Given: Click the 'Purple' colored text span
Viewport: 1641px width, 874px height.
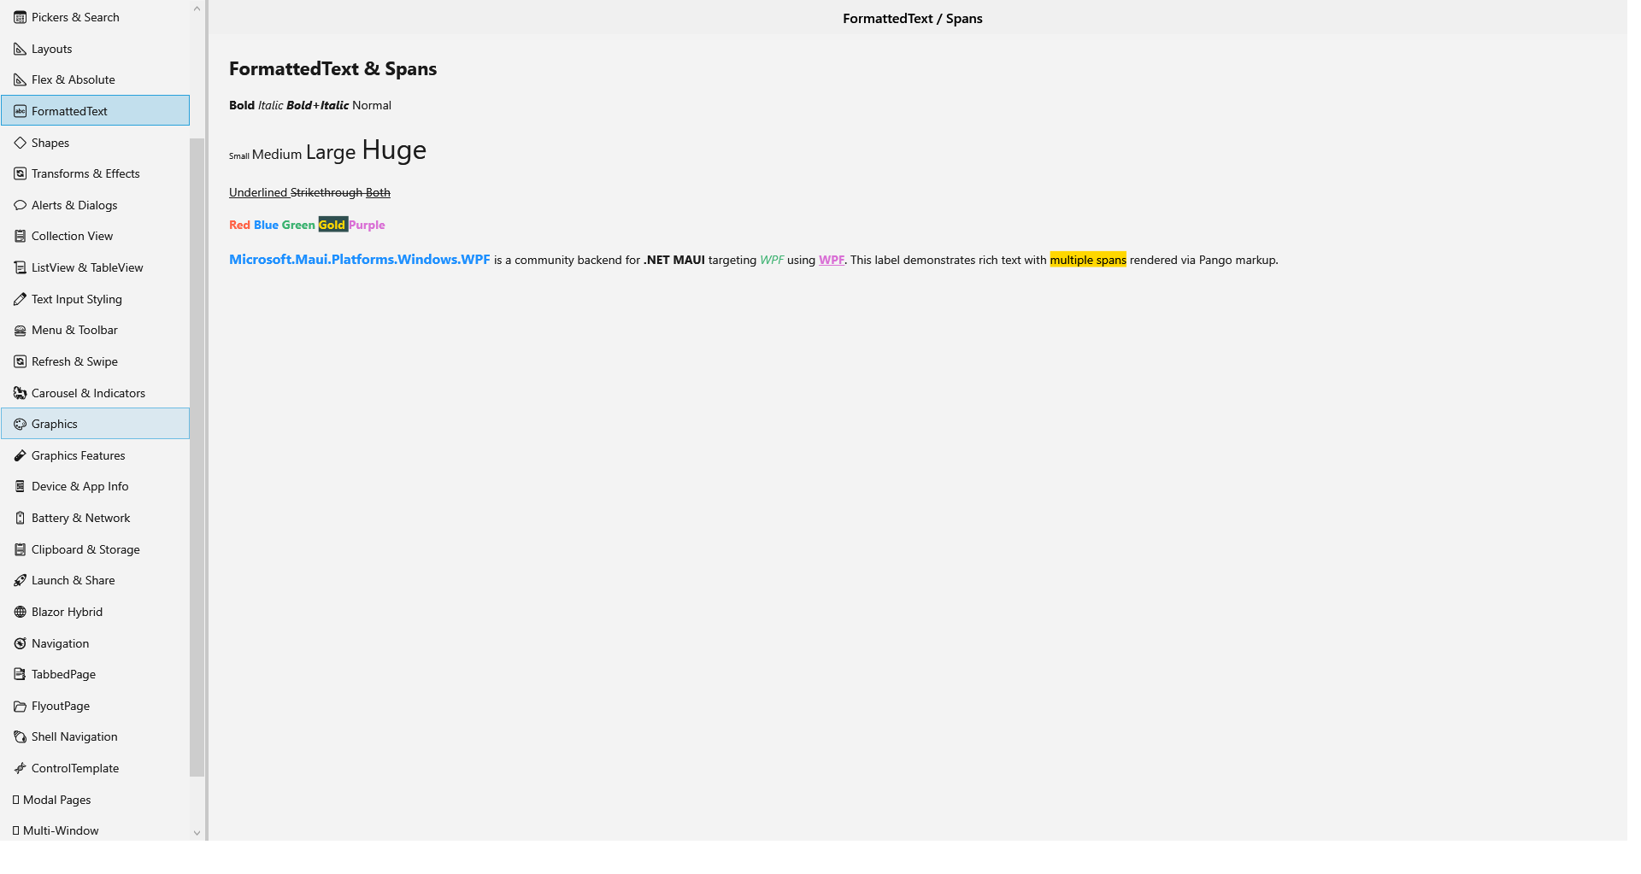Looking at the screenshot, I should point(367,226).
